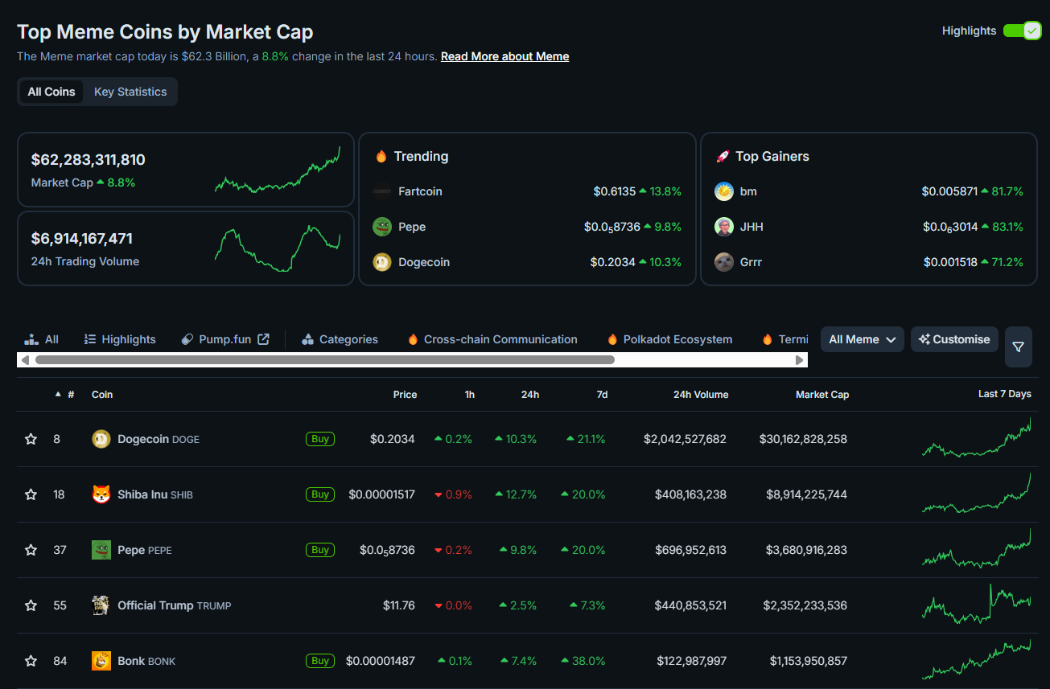Click Bonk market cap $1,153,950,857

[x=809, y=661]
